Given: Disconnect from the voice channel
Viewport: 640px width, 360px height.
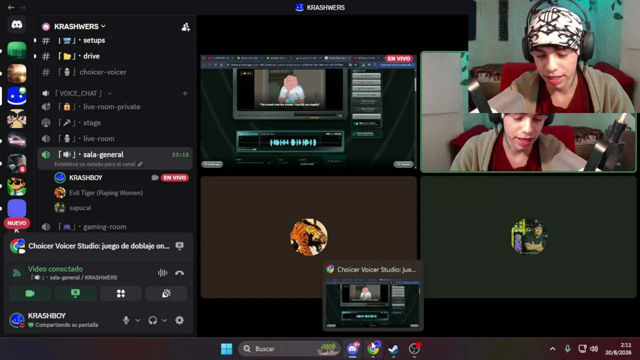Looking at the screenshot, I should [x=179, y=273].
